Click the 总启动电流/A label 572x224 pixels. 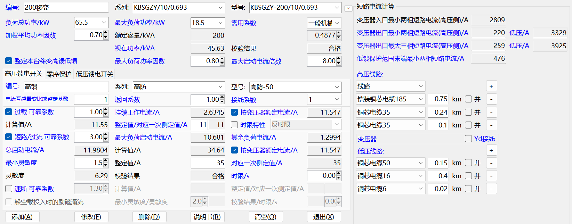(25, 150)
